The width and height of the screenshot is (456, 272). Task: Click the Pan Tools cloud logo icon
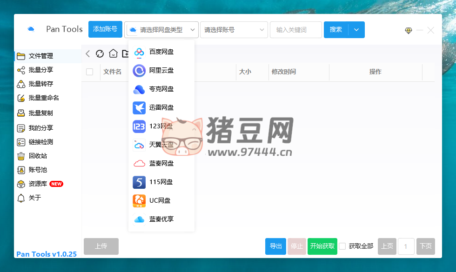(x=31, y=29)
